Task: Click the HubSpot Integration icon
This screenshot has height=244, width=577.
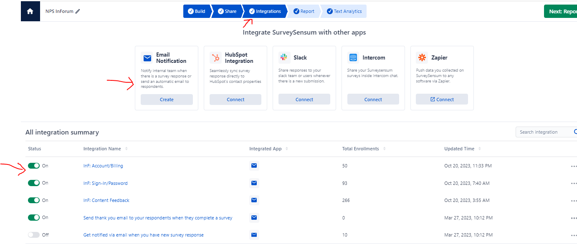Action: pos(215,57)
